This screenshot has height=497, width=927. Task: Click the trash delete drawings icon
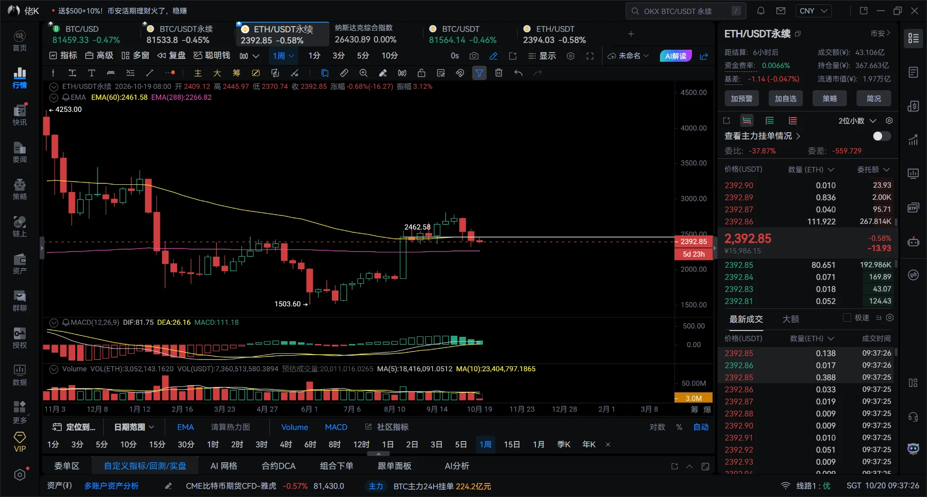tap(499, 73)
